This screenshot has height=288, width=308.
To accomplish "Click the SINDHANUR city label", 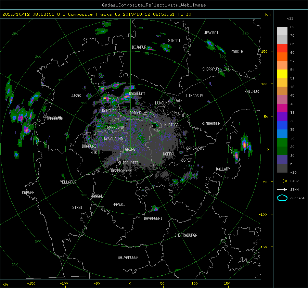I will [x=211, y=124].
